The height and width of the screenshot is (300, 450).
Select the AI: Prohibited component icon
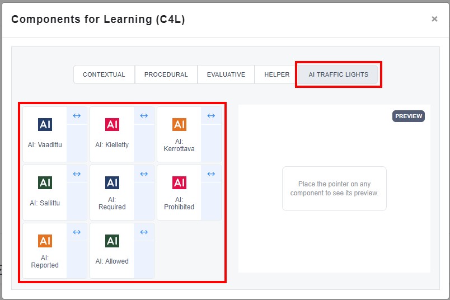pos(179,182)
